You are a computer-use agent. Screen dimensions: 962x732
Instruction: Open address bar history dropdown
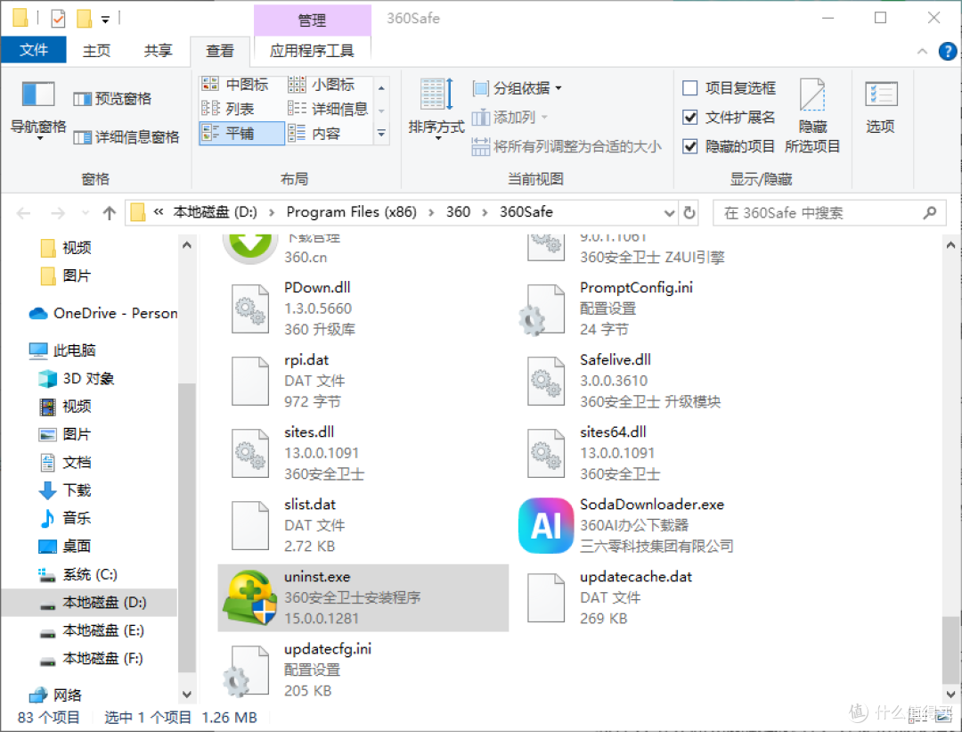pyautogui.click(x=669, y=213)
